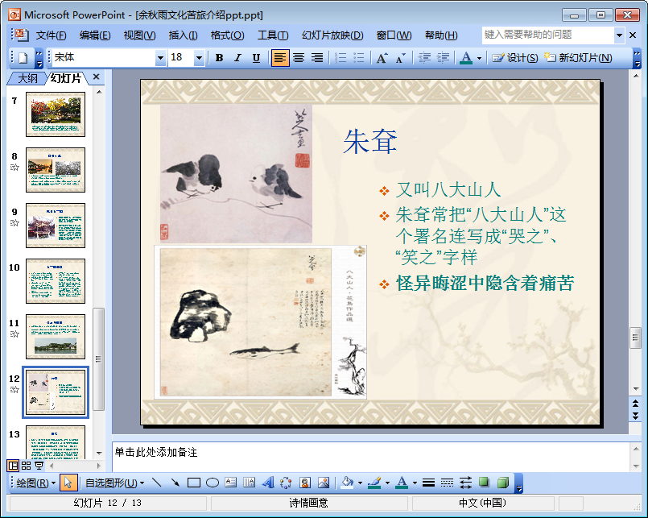Viewport: 648px width, 518px height.
Task: Switch to normal view icon
Action: pos(13,466)
